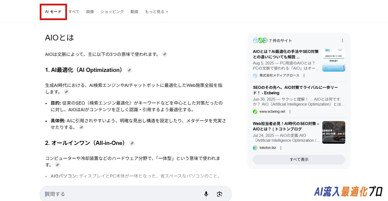Switch to the 動画 tab
Viewport: 388px width, 201px height.
coord(134,12)
